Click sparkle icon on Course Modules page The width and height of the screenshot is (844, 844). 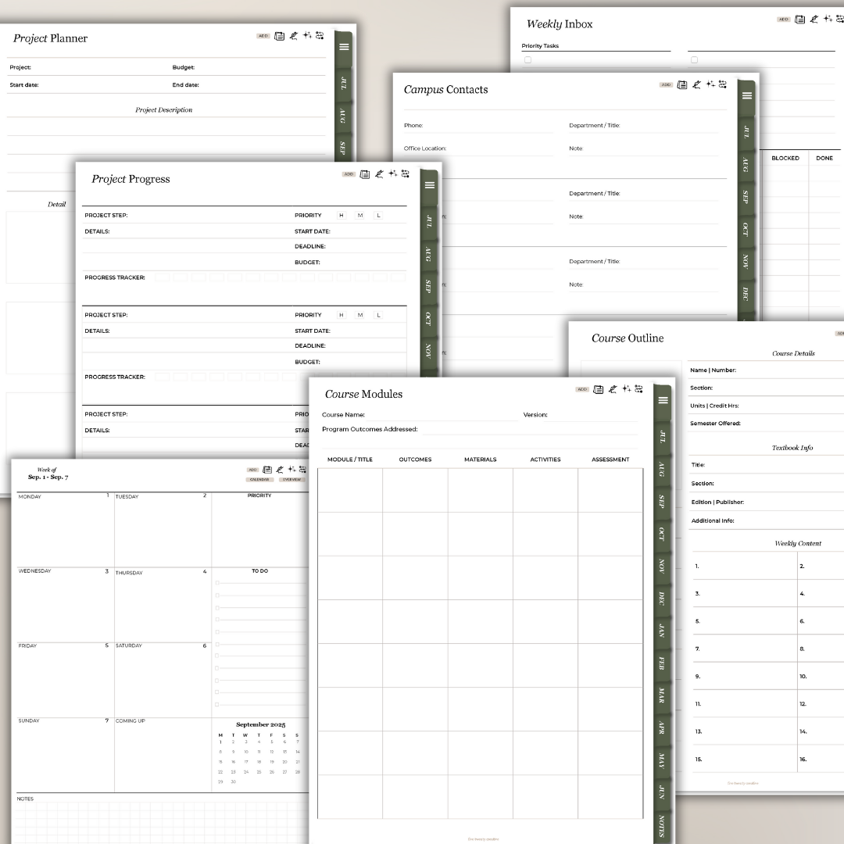coord(626,388)
